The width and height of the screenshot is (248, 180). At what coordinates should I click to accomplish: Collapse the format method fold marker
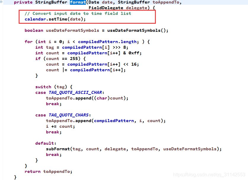(x=1, y=2)
